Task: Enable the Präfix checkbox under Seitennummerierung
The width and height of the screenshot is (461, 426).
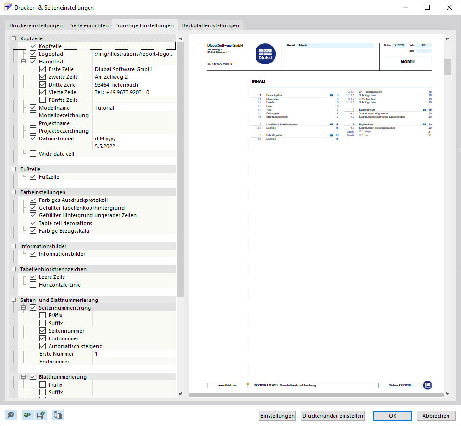Action: tap(43, 315)
